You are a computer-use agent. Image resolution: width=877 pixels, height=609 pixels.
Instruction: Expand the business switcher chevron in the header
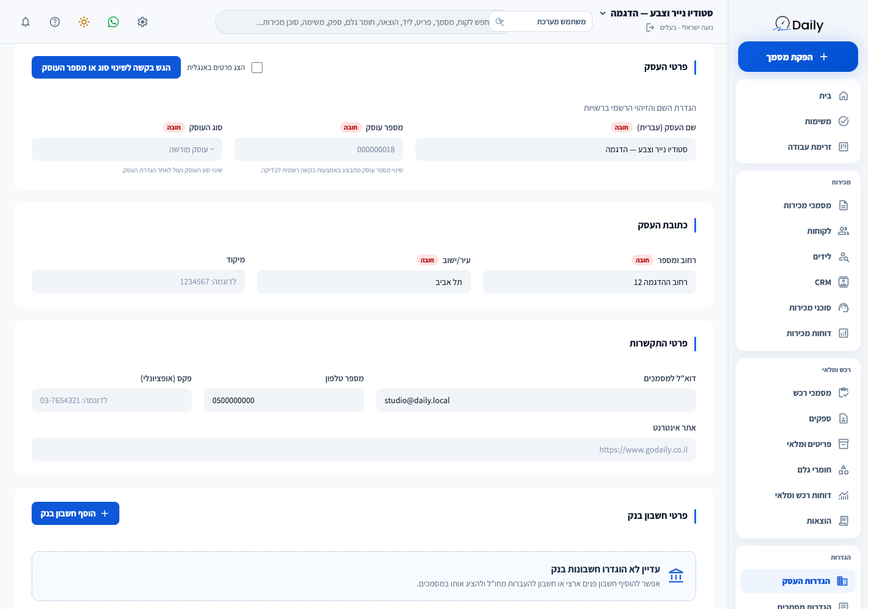pyautogui.click(x=603, y=13)
